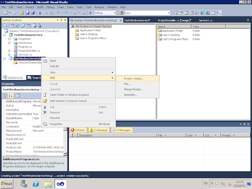Collapse the TestWindowsServiceSetup project node

click(x=5, y=59)
